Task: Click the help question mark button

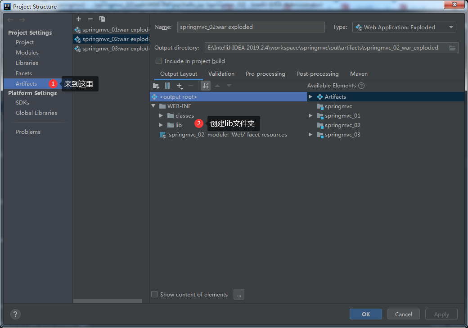Action: (x=15, y=314)
